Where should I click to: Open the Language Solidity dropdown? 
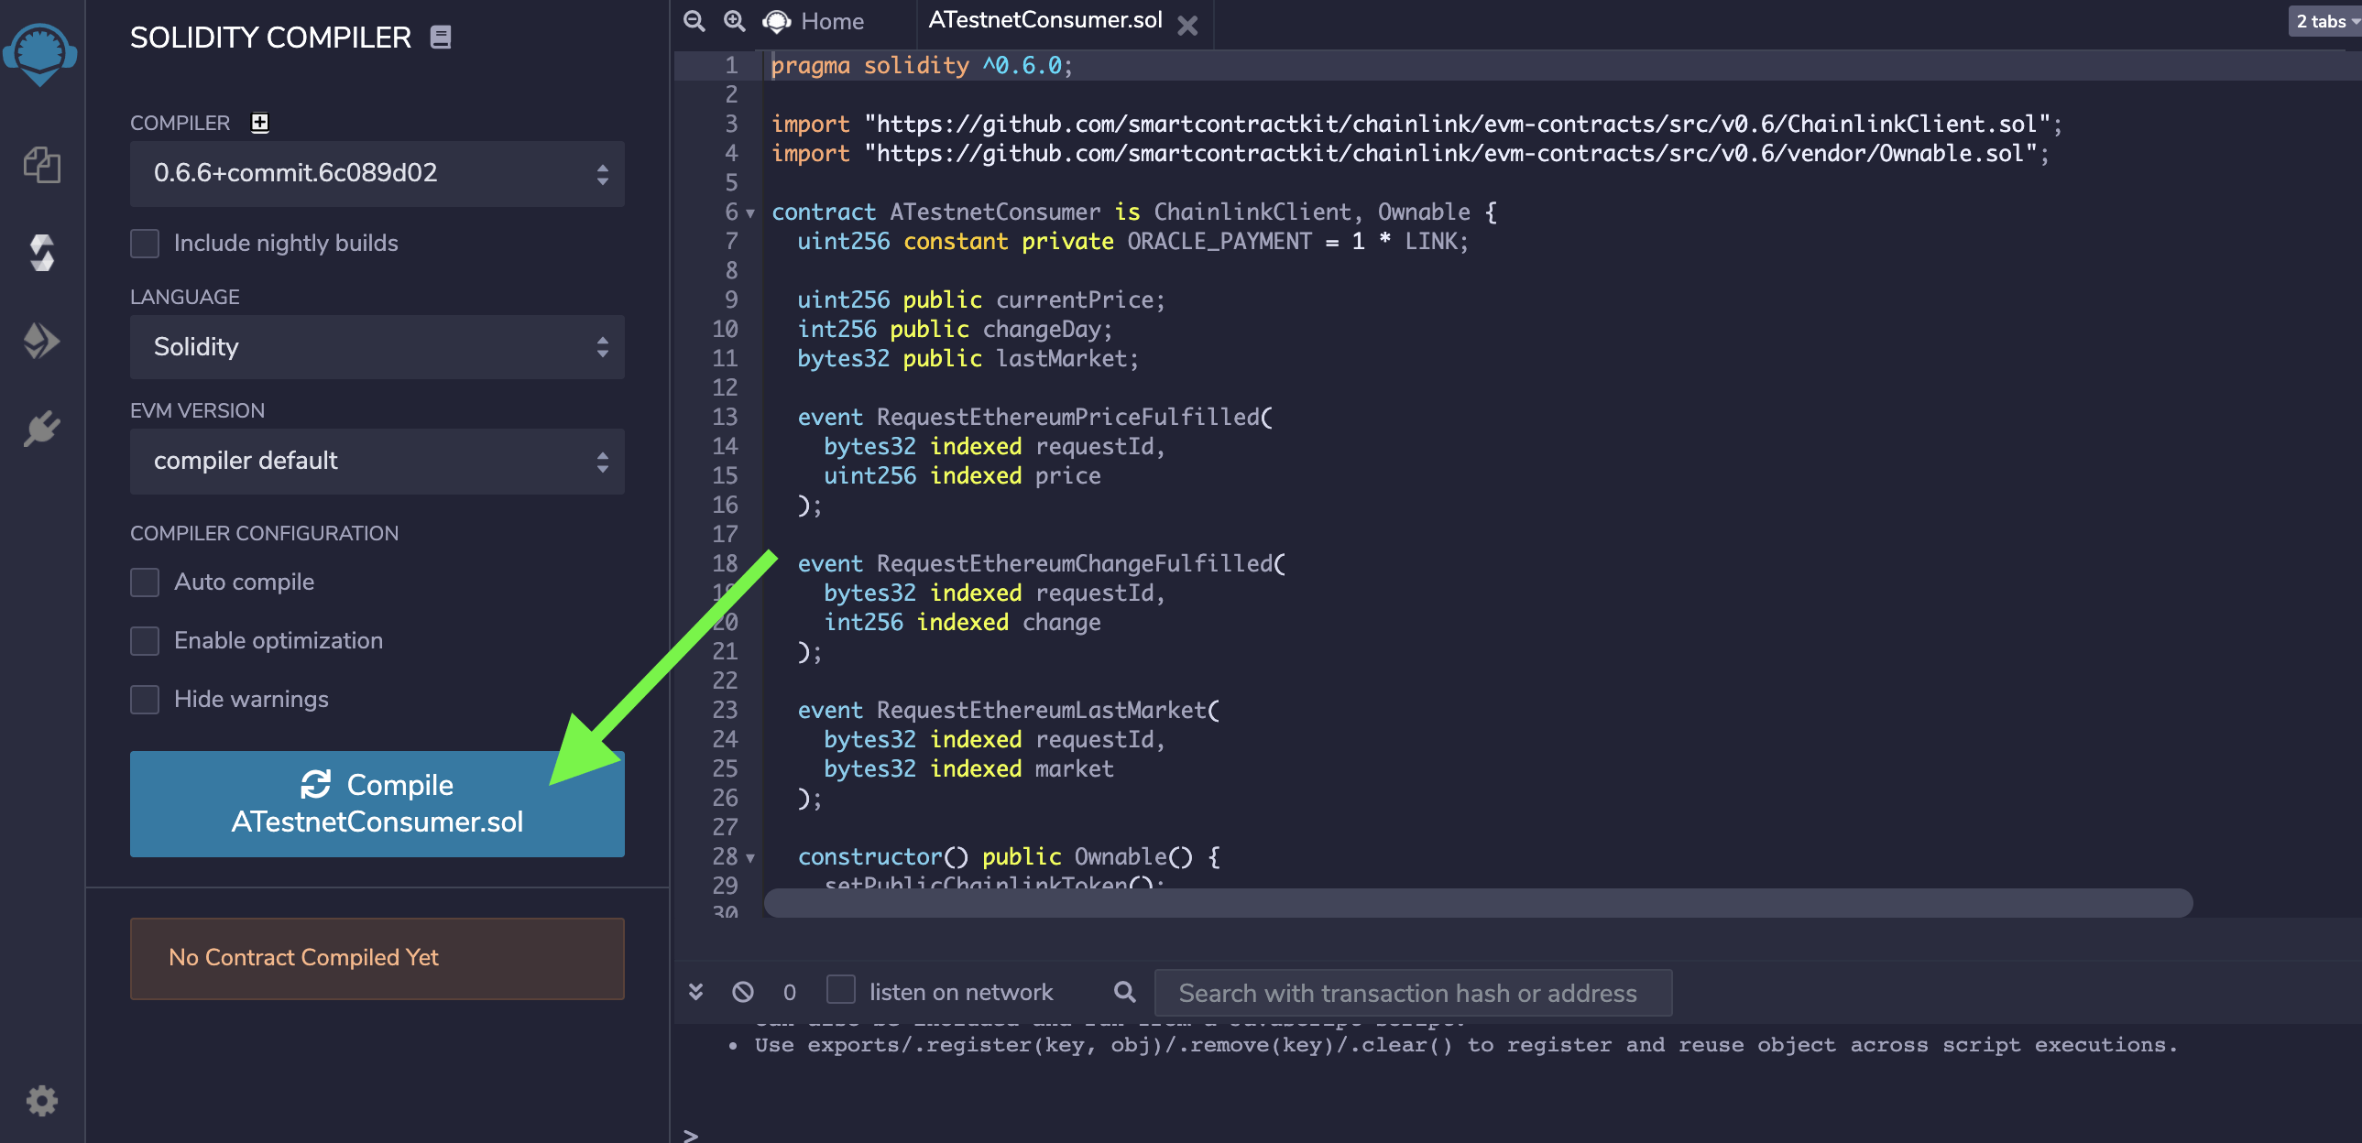point(377,346)
